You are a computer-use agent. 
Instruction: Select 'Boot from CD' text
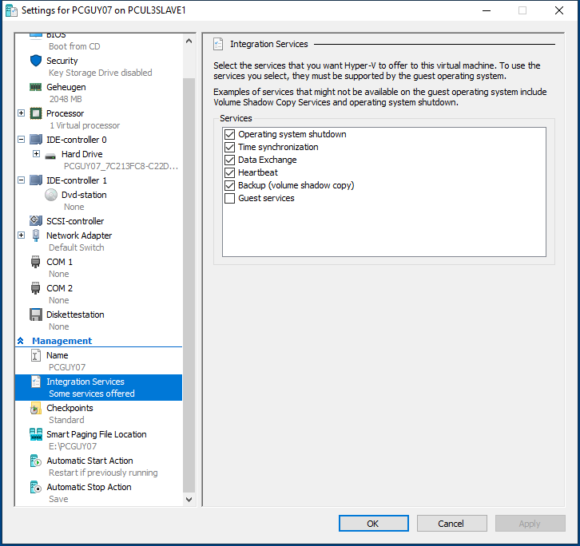[x=74, y=46]
